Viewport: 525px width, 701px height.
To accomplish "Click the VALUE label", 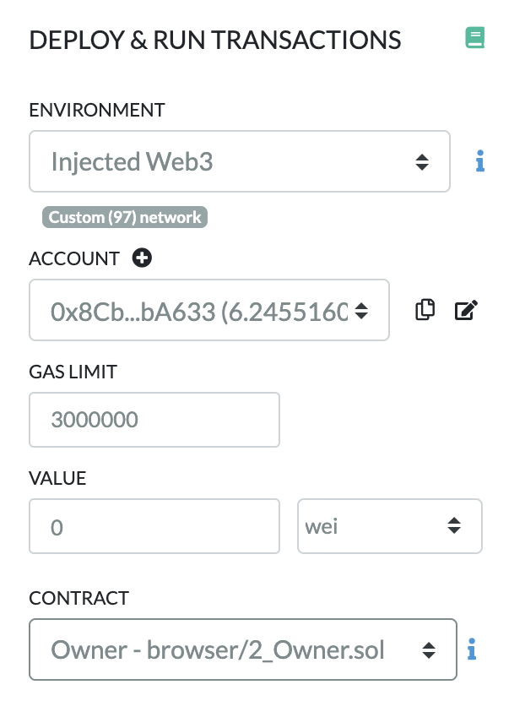I will (57, 478).
